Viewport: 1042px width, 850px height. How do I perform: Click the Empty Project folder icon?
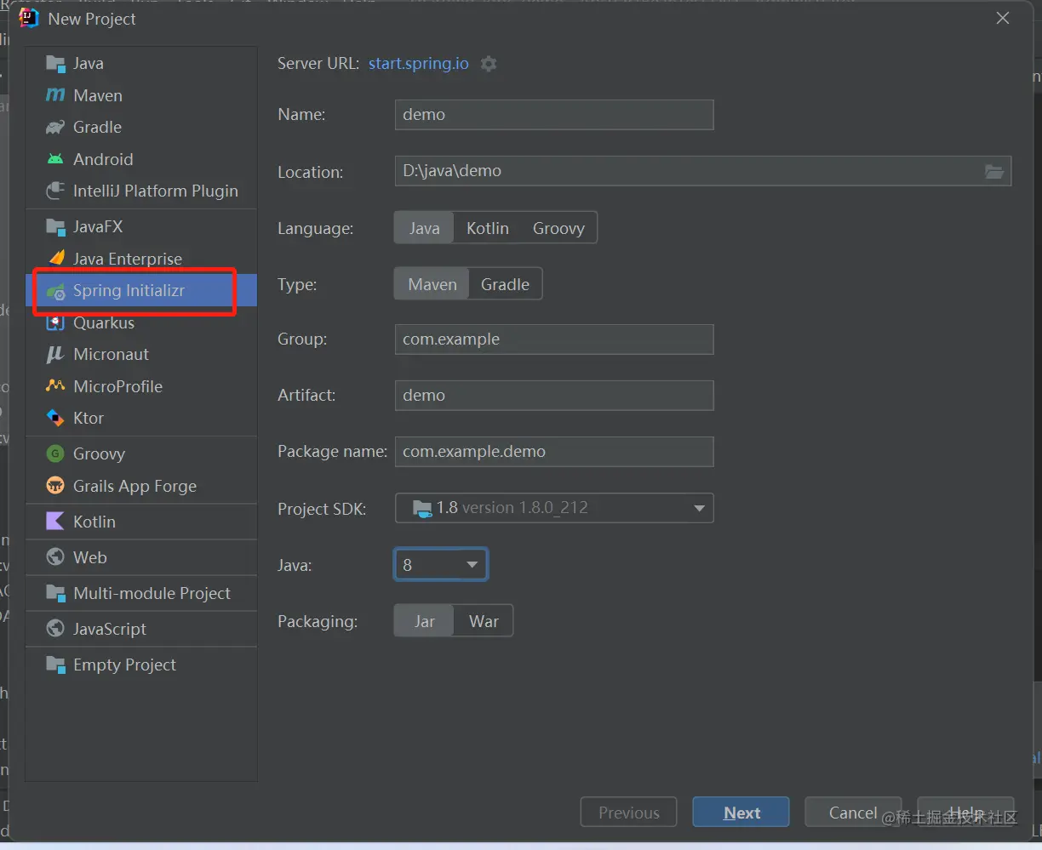[55, 665]
